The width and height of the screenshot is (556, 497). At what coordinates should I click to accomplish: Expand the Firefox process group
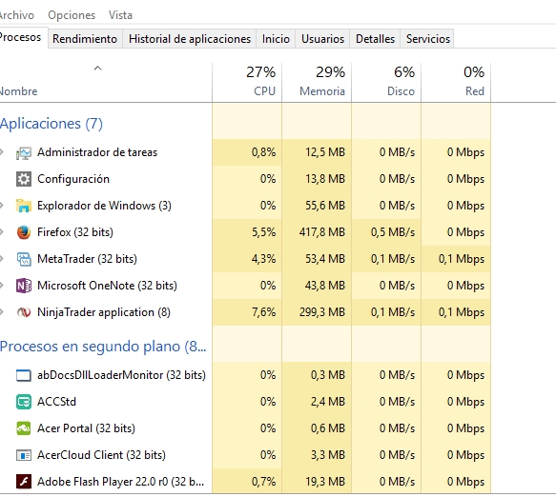[2, 232]
